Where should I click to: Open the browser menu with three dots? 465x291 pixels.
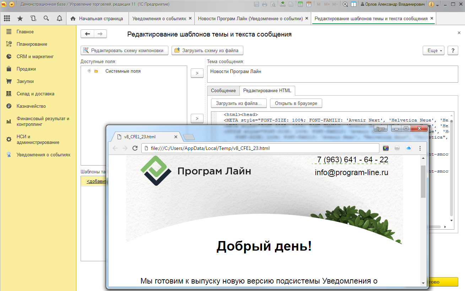pyautogui.click(x=420, y=148)
